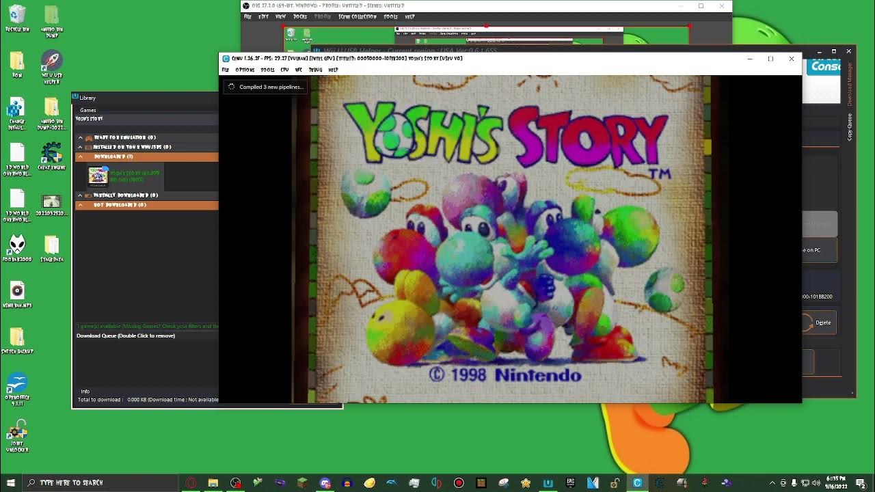Open the Cemu Debug menu
The height and width of the screenshot is (492, 875).
coord(315,70)
